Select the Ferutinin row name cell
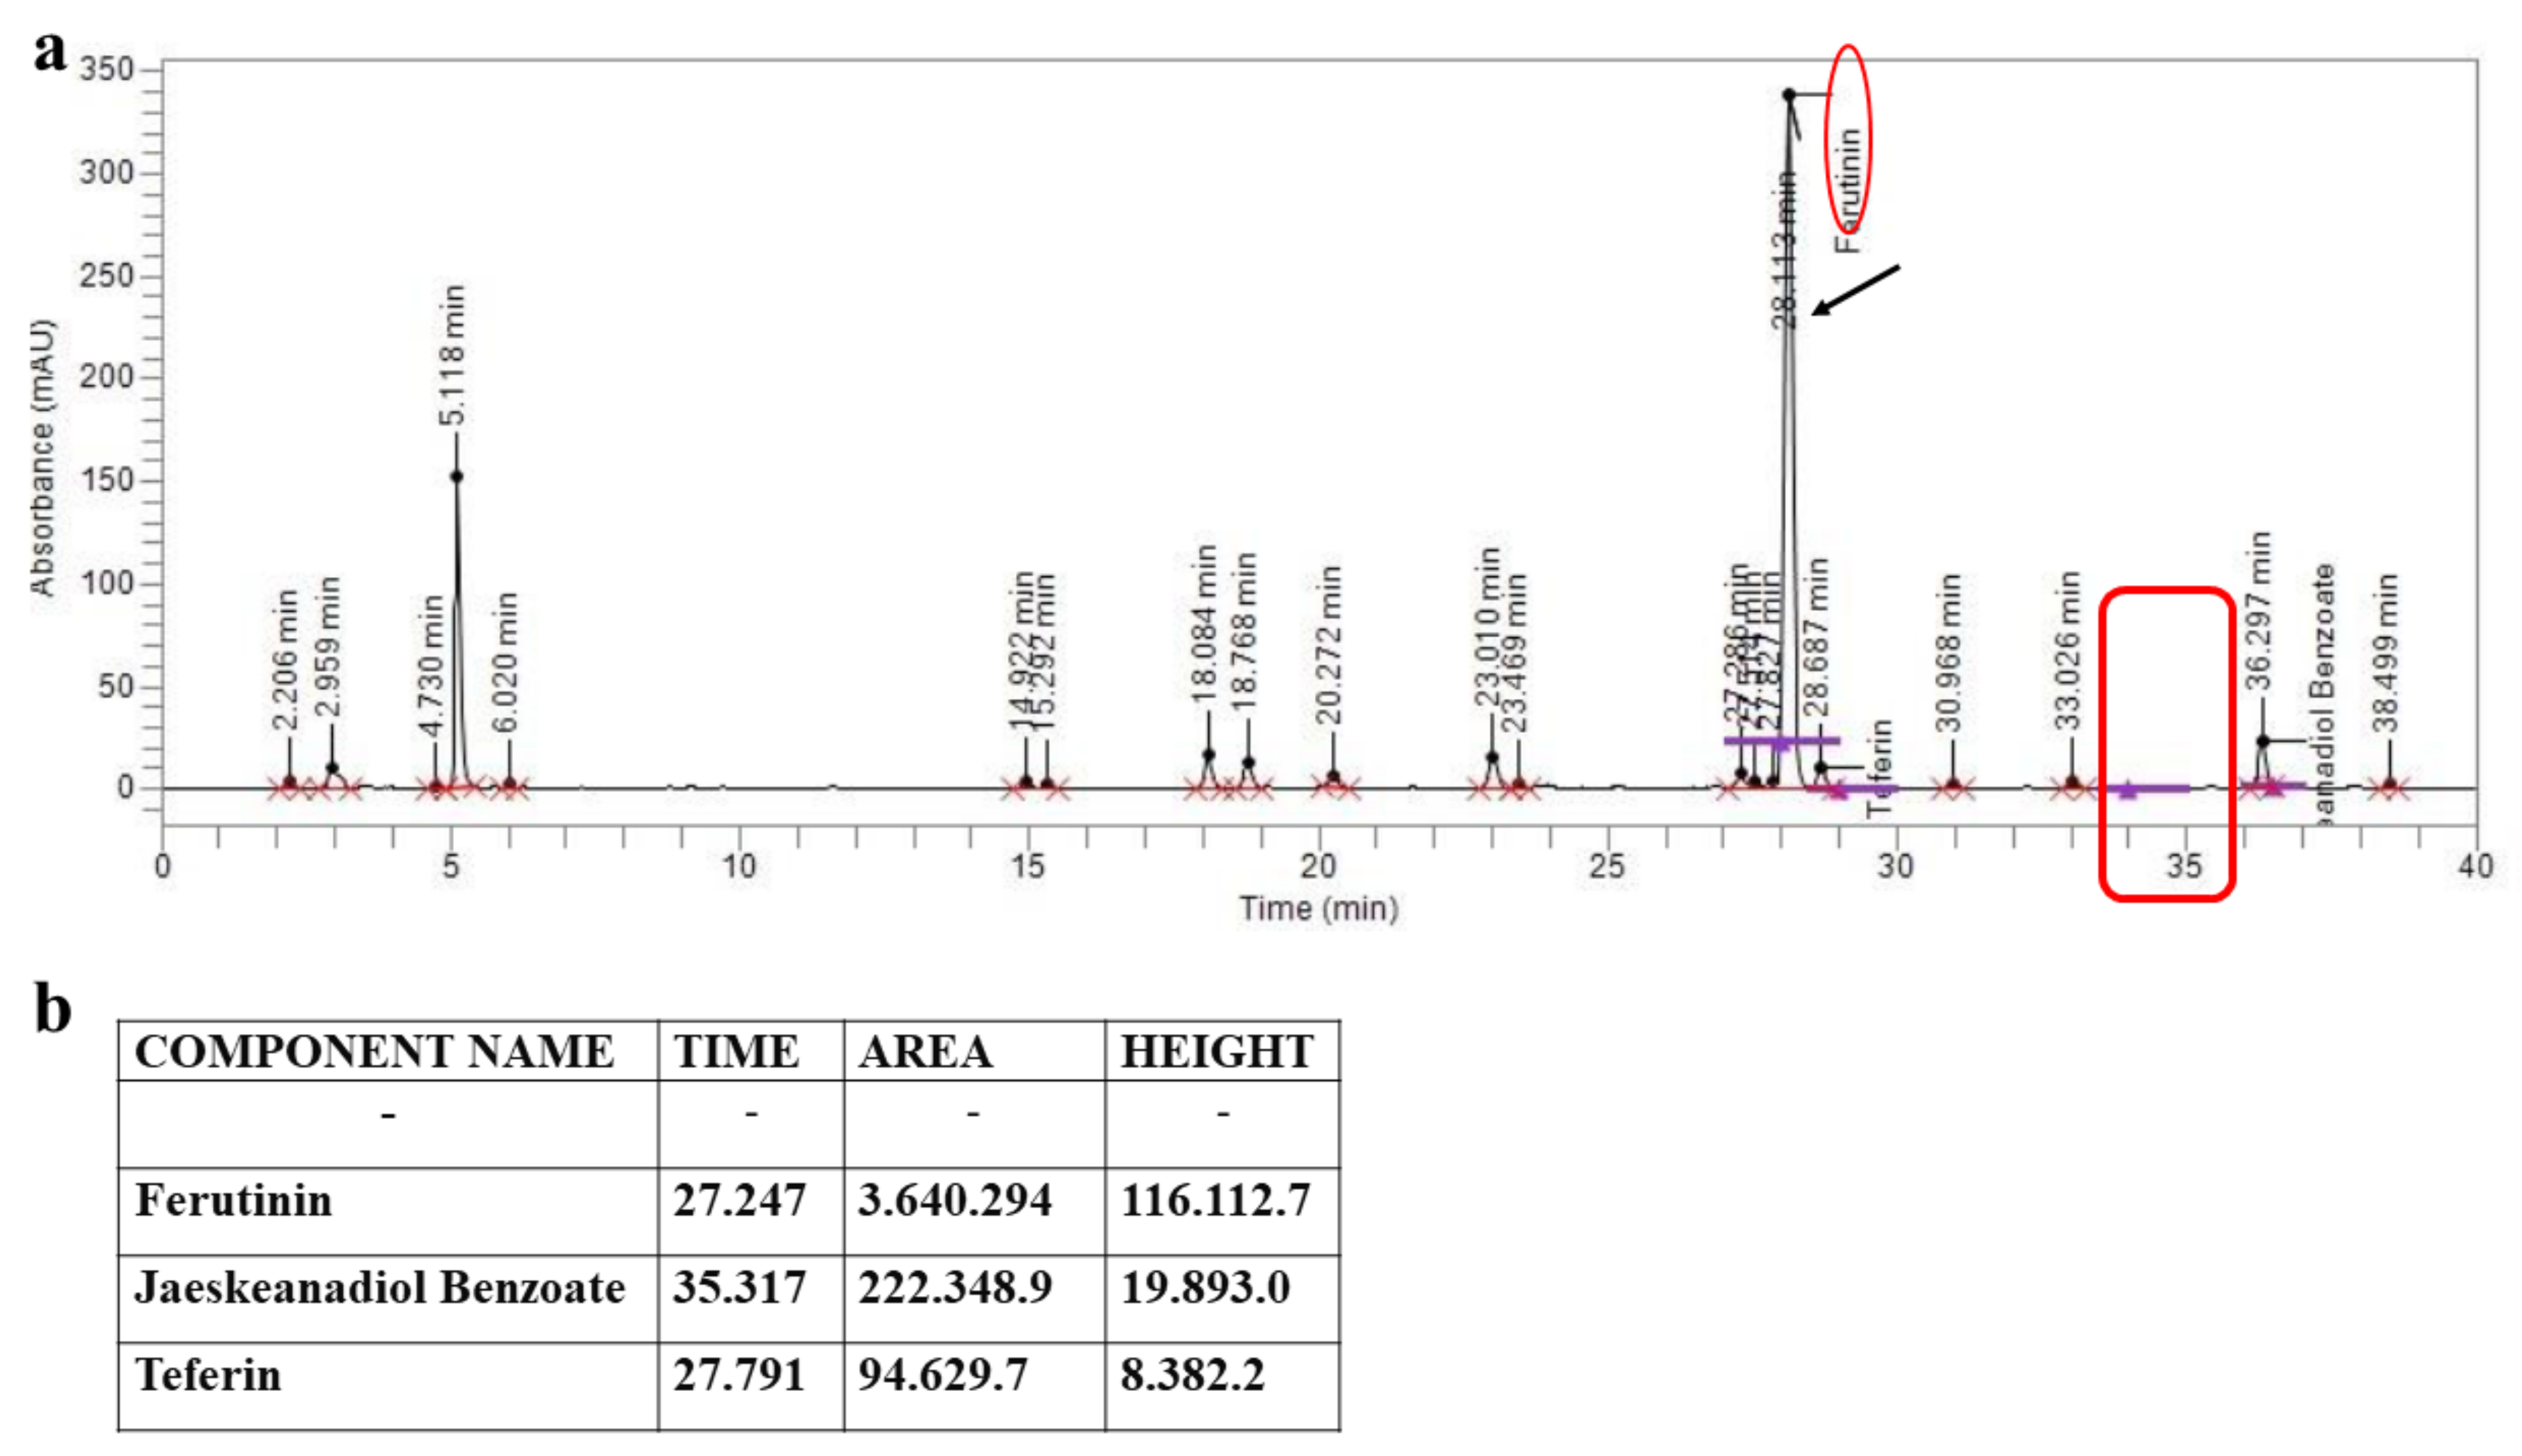2522x1456 pixels. [x=234, y=1200]
